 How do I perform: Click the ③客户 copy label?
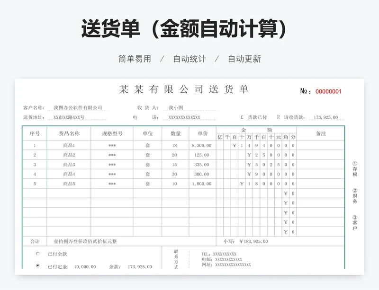[x=354, y=223]
